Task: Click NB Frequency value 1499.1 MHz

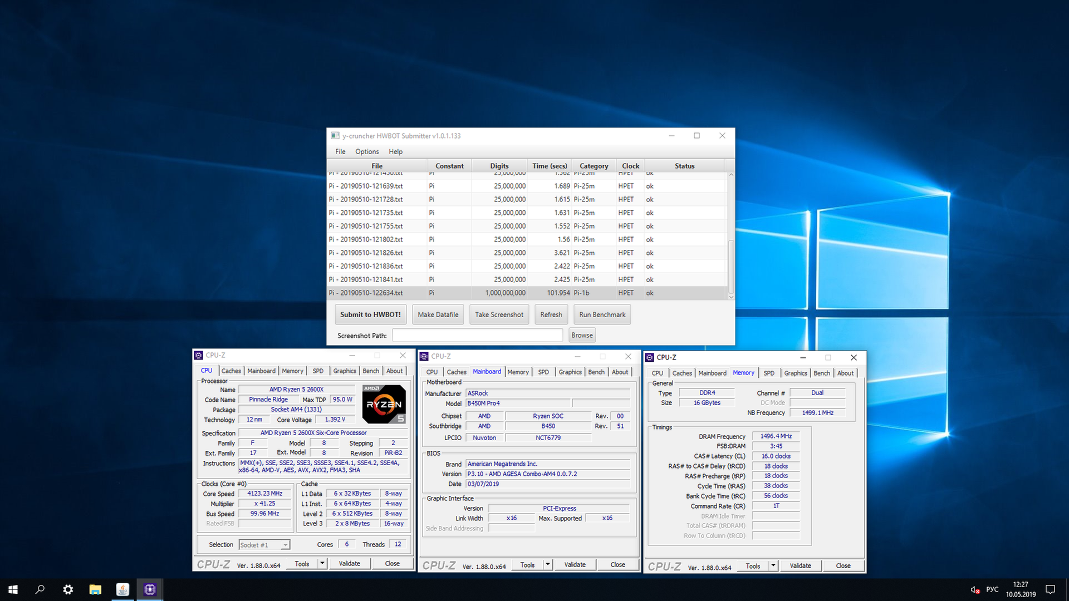Action: coord(817,413)
